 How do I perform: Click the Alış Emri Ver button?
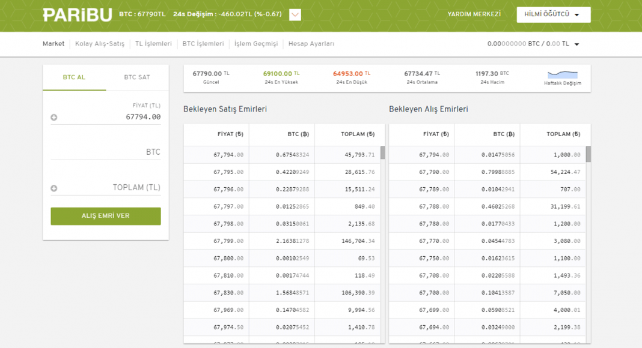pyautogui.click(x=106, y=216)
